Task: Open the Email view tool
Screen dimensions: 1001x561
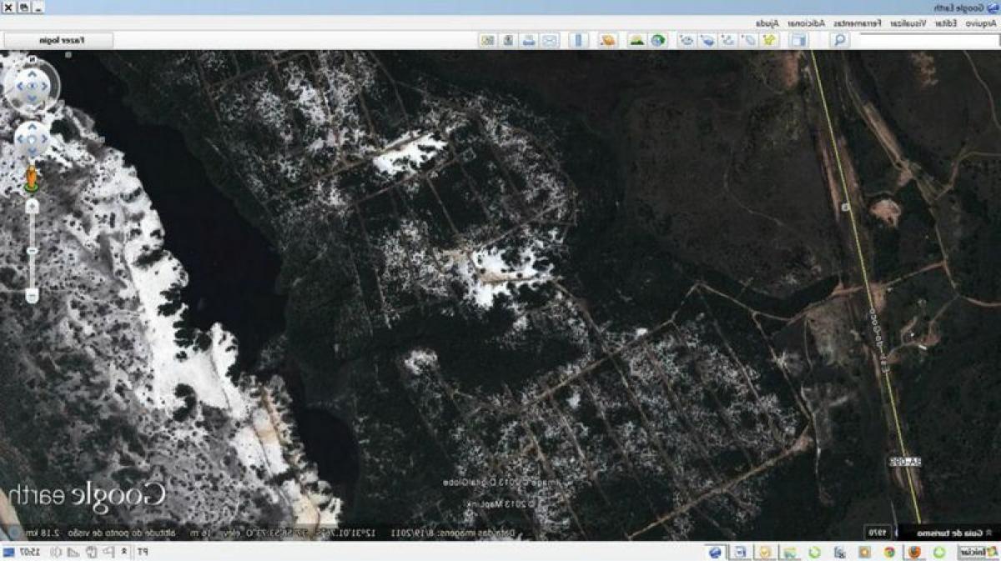Action: [x=548, y=39]
